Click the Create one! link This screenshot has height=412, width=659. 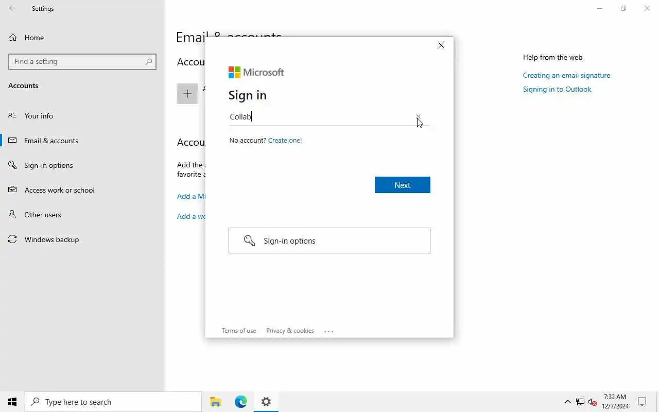coord(285,140)
